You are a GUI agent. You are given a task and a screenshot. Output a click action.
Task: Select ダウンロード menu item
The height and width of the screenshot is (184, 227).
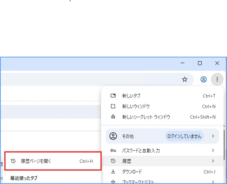point(163,172)
